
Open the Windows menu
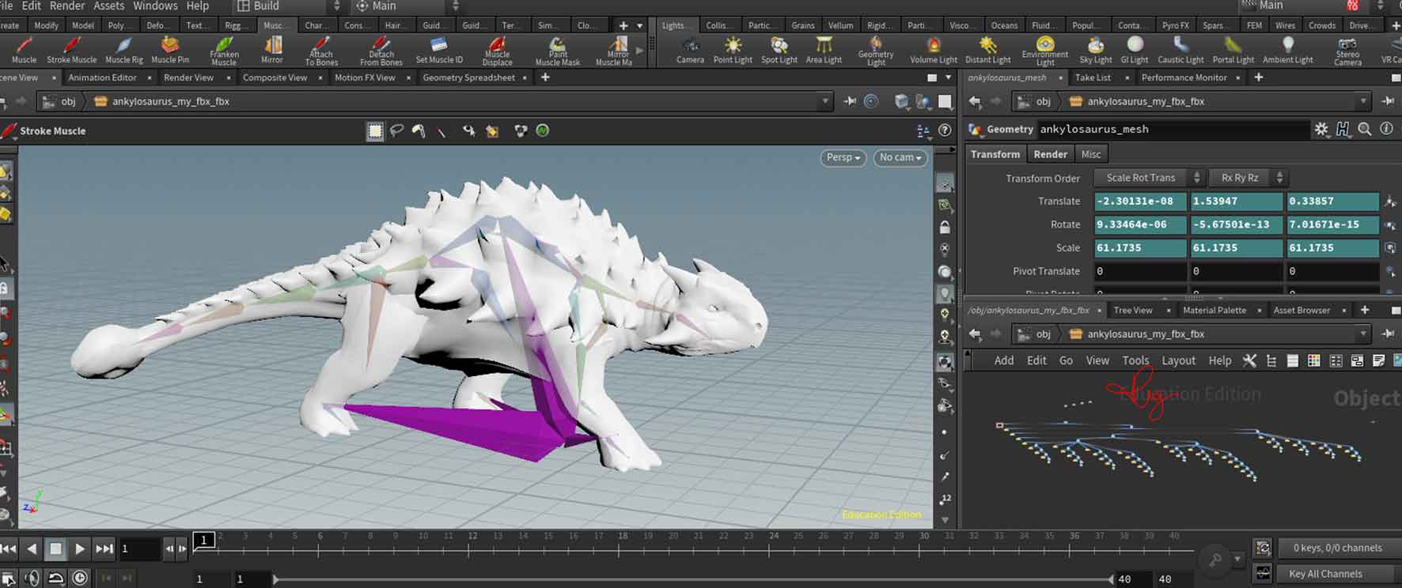[155, 6]
